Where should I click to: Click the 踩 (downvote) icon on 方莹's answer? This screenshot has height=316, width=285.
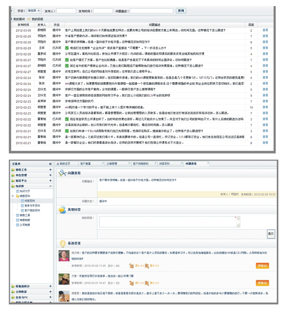(x=147, y=283)
